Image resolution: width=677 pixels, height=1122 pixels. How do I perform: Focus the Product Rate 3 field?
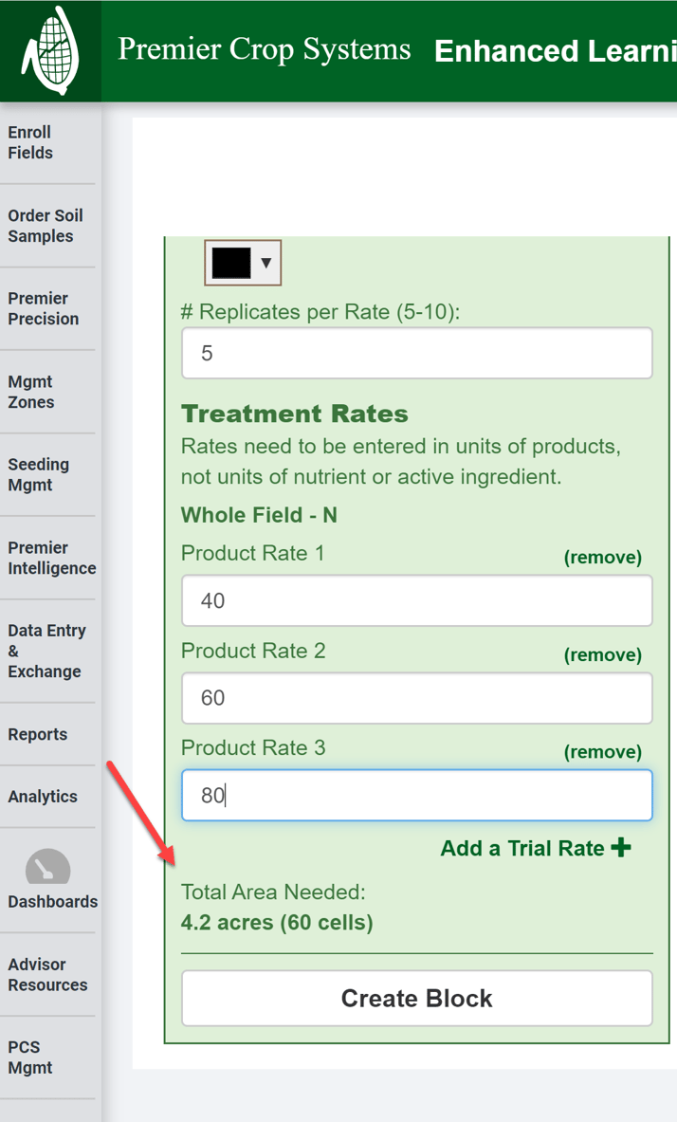416,795
